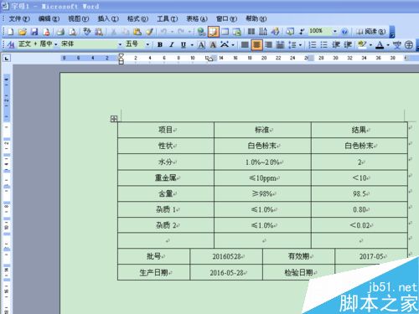Click the Undo arrow icon
Image resolution: width=419 pixels, height=314 pixels.
(163, 32)
